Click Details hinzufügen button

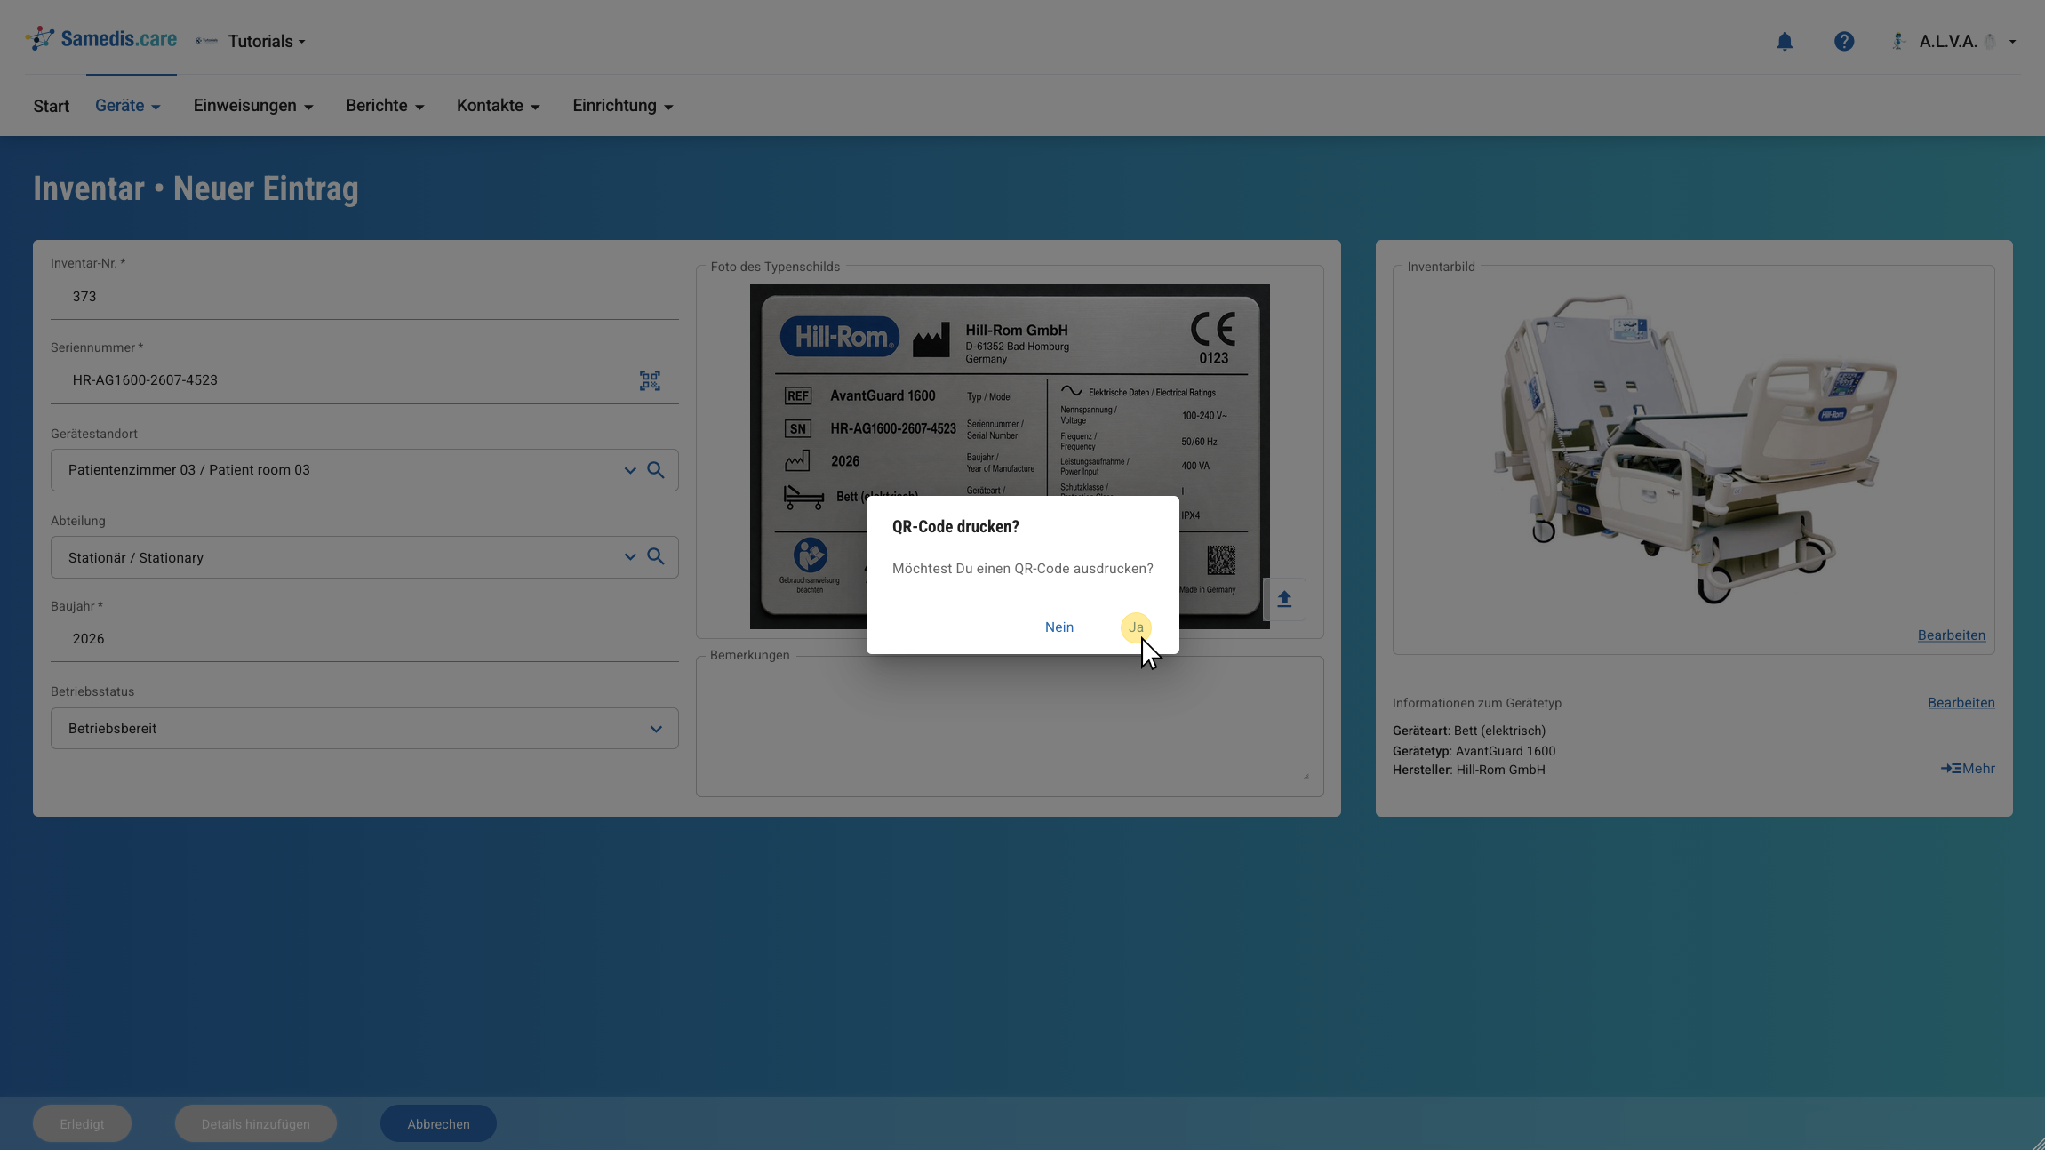click(x=256, y=1124)
